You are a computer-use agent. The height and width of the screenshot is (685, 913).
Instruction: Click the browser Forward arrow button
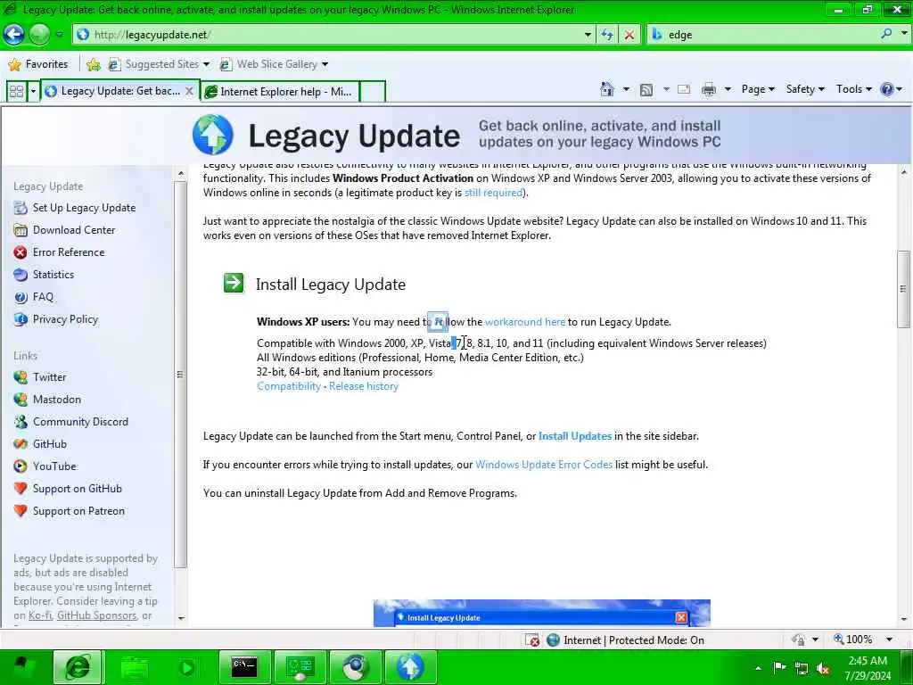pos(39,35)
